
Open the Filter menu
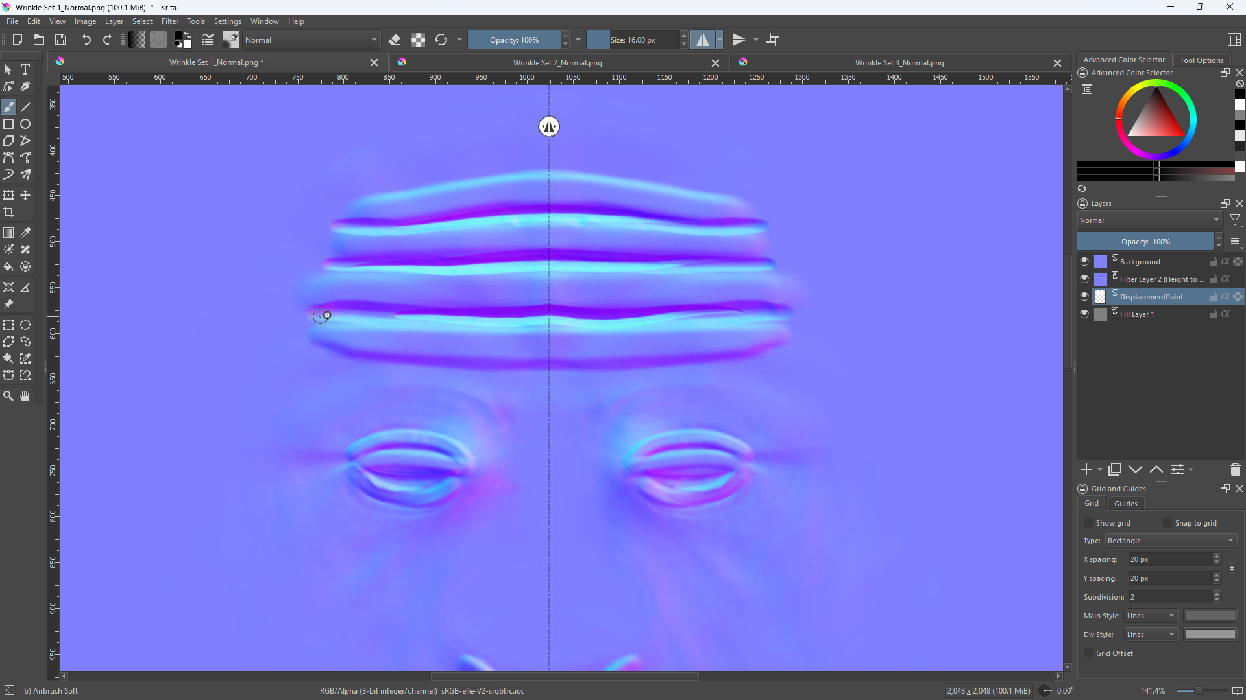(x=170, y=21)
